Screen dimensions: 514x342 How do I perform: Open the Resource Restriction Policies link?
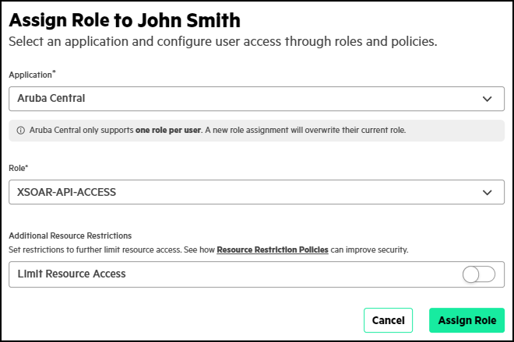pyautogui.click(x=273, y=250)
